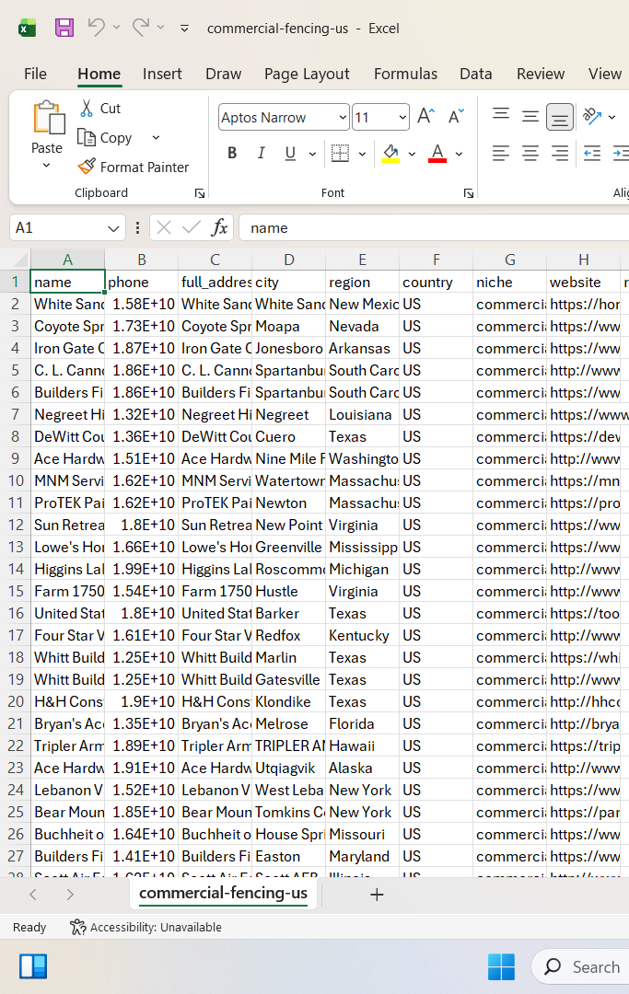Switch to the Insert tab

(x=162, y=74)
